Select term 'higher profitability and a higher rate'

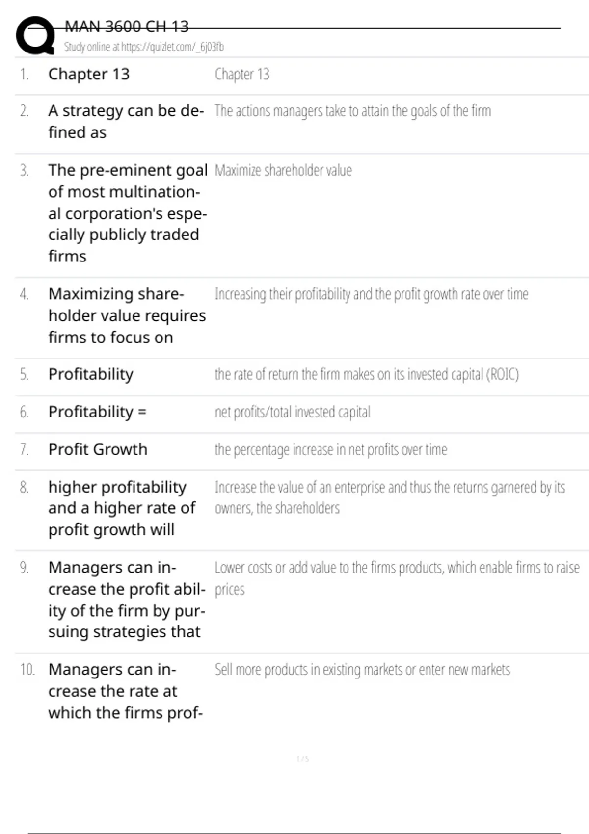tap(122, 508)
